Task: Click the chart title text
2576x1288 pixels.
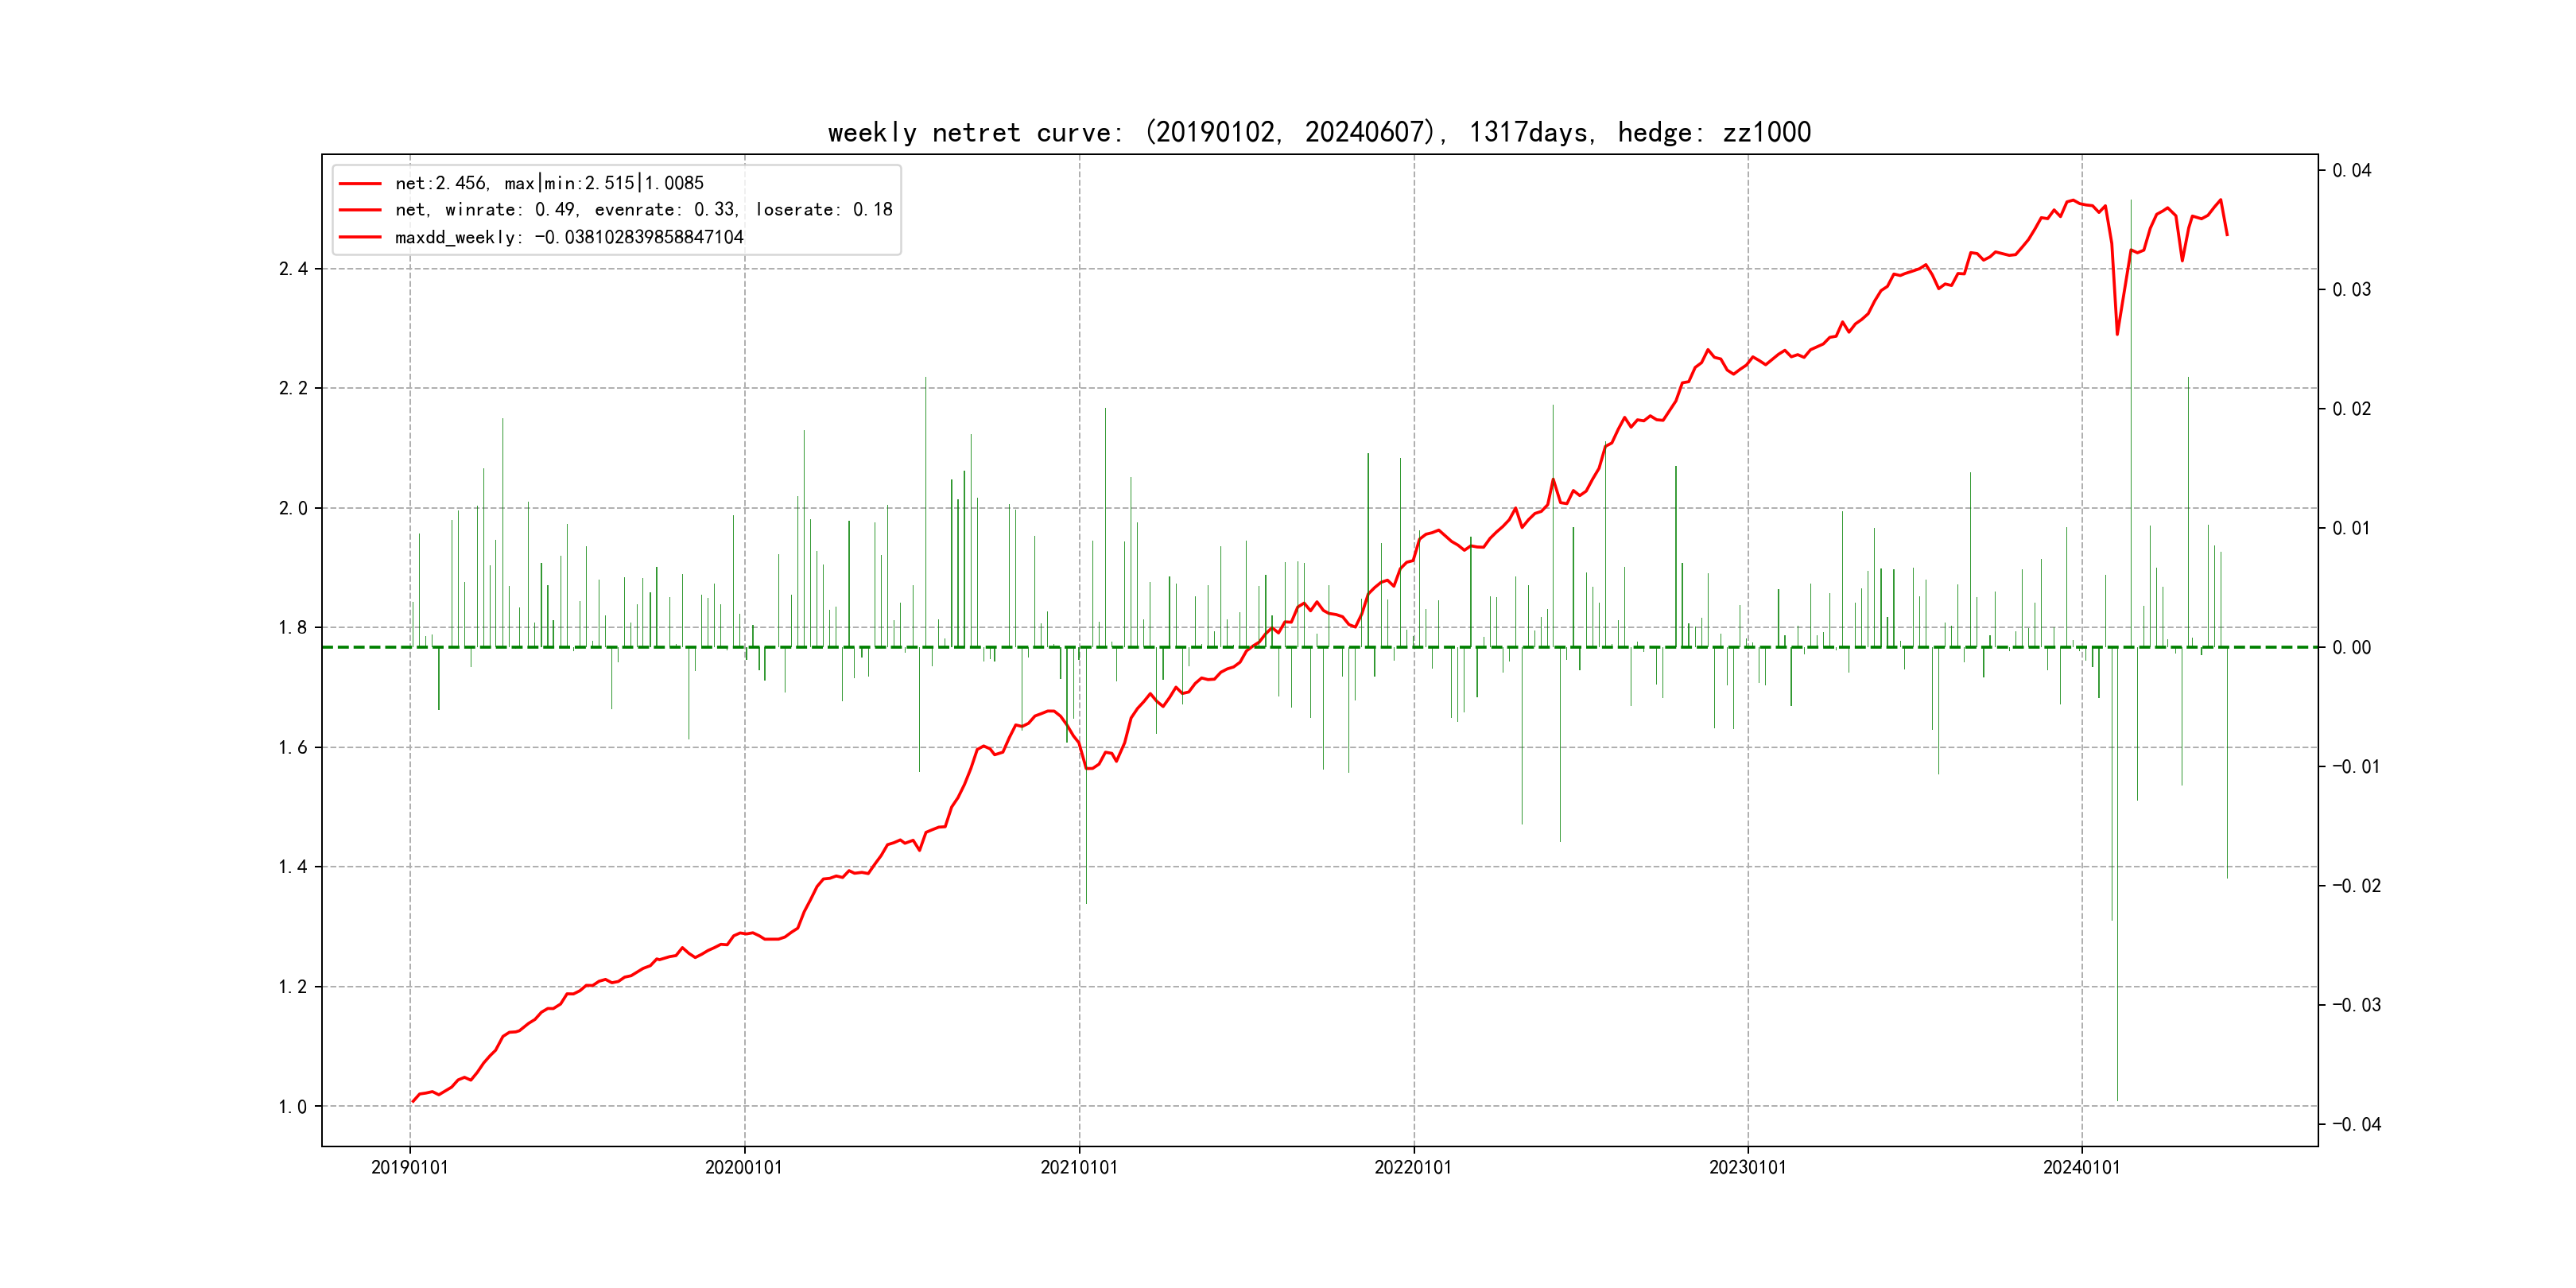Action: coord(1319,132)
